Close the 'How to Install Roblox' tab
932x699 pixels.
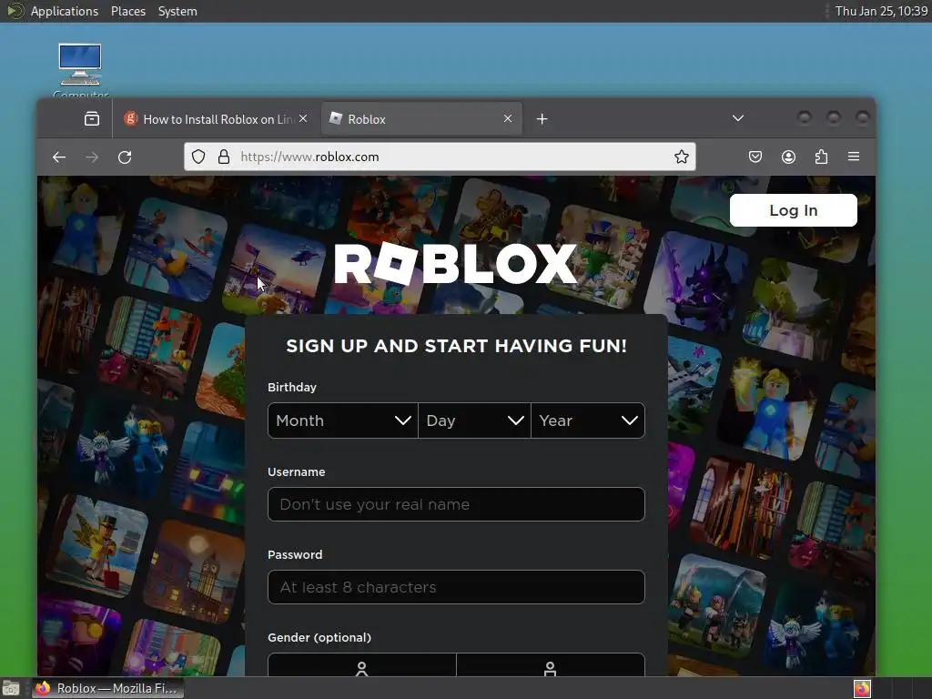click(303, 118)
